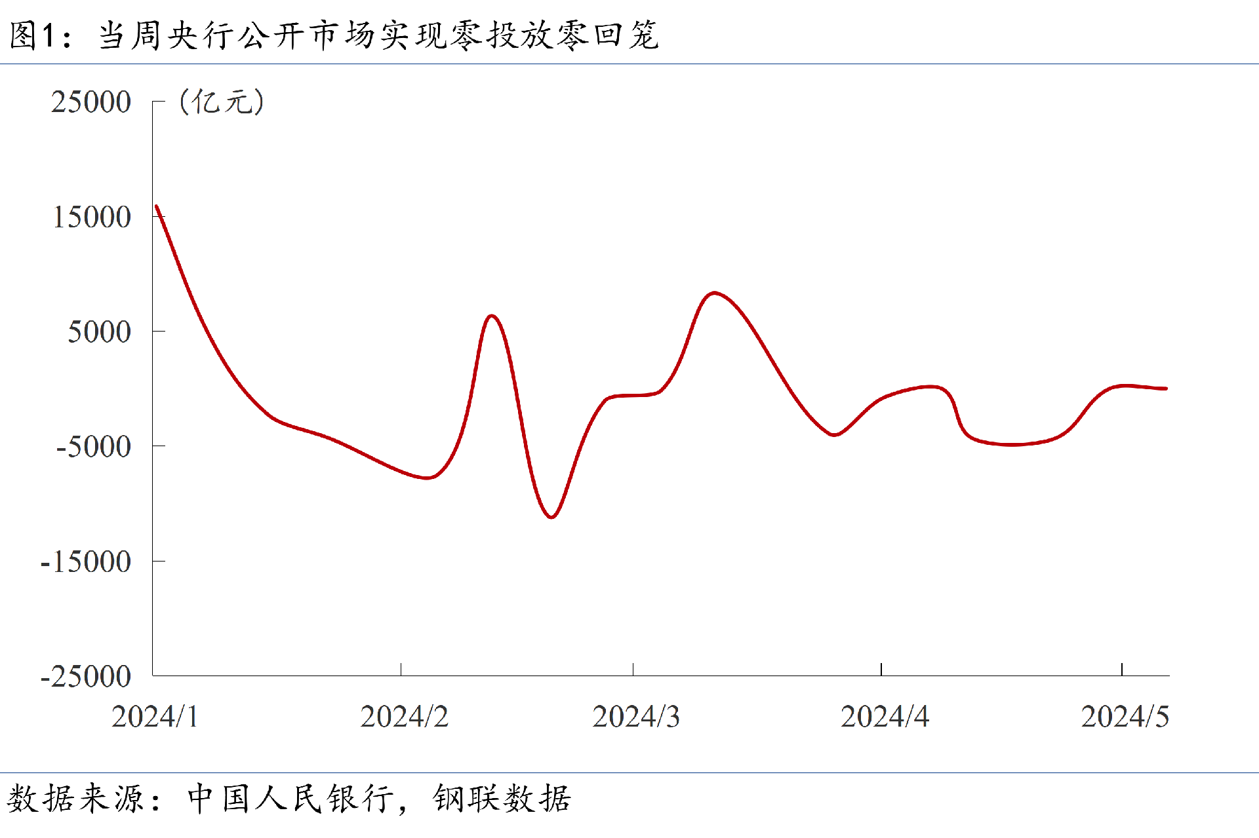Click the 25000 y-axis label

coord(91,102)
